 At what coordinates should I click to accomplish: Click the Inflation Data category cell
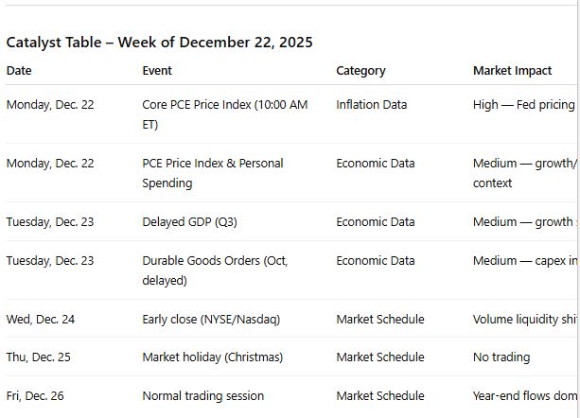[x=371, y=105]
